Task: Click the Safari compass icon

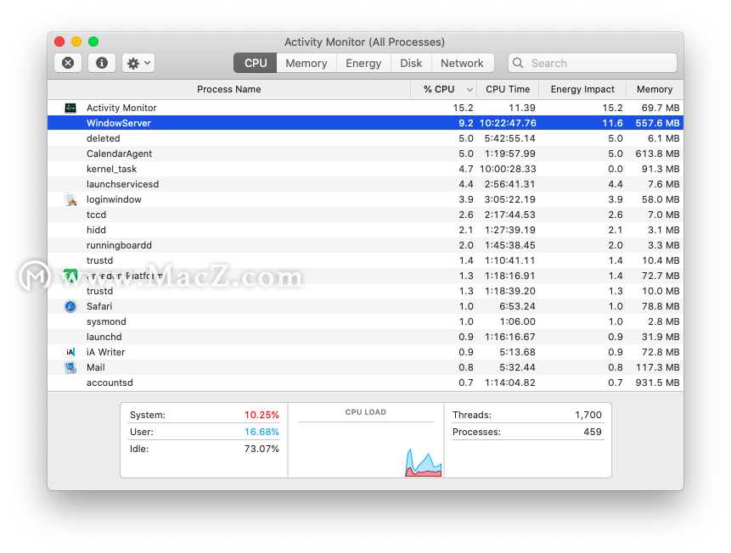Action: [x=70, y=306]
